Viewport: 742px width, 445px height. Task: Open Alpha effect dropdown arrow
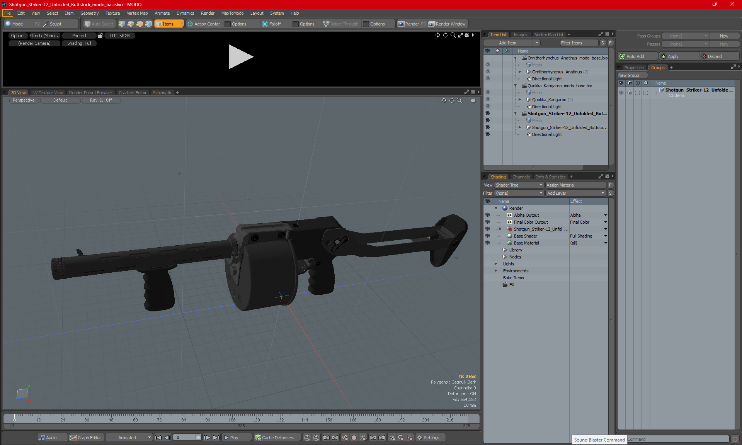pyautogui.click(x=606, y=215)
